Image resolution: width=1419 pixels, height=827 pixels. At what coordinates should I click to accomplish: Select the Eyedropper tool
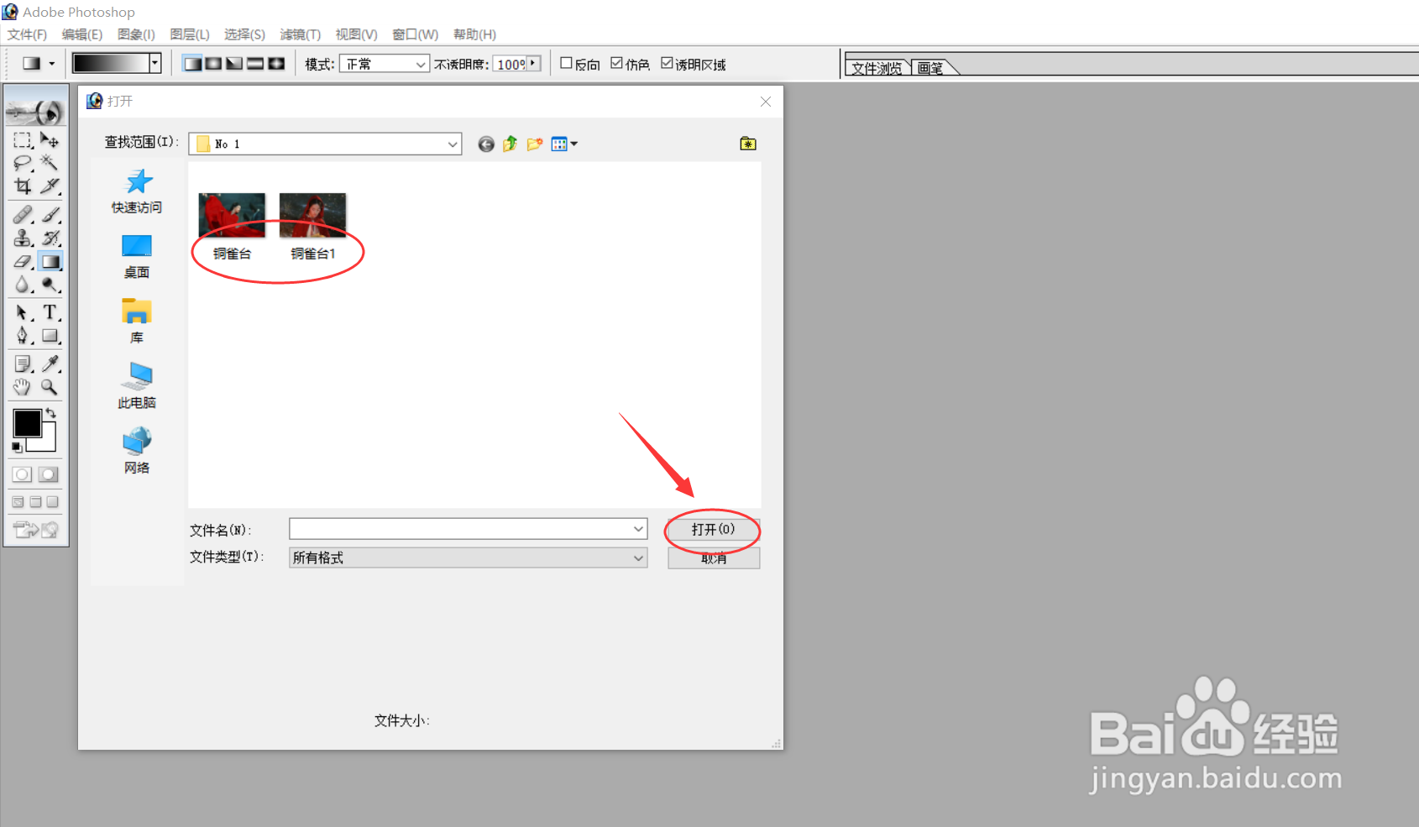coord(50,364)
